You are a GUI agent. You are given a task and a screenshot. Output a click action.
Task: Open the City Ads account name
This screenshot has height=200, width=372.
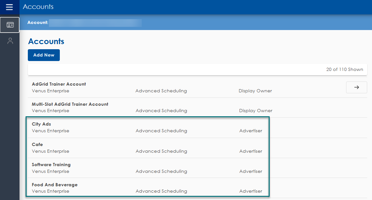41,124
